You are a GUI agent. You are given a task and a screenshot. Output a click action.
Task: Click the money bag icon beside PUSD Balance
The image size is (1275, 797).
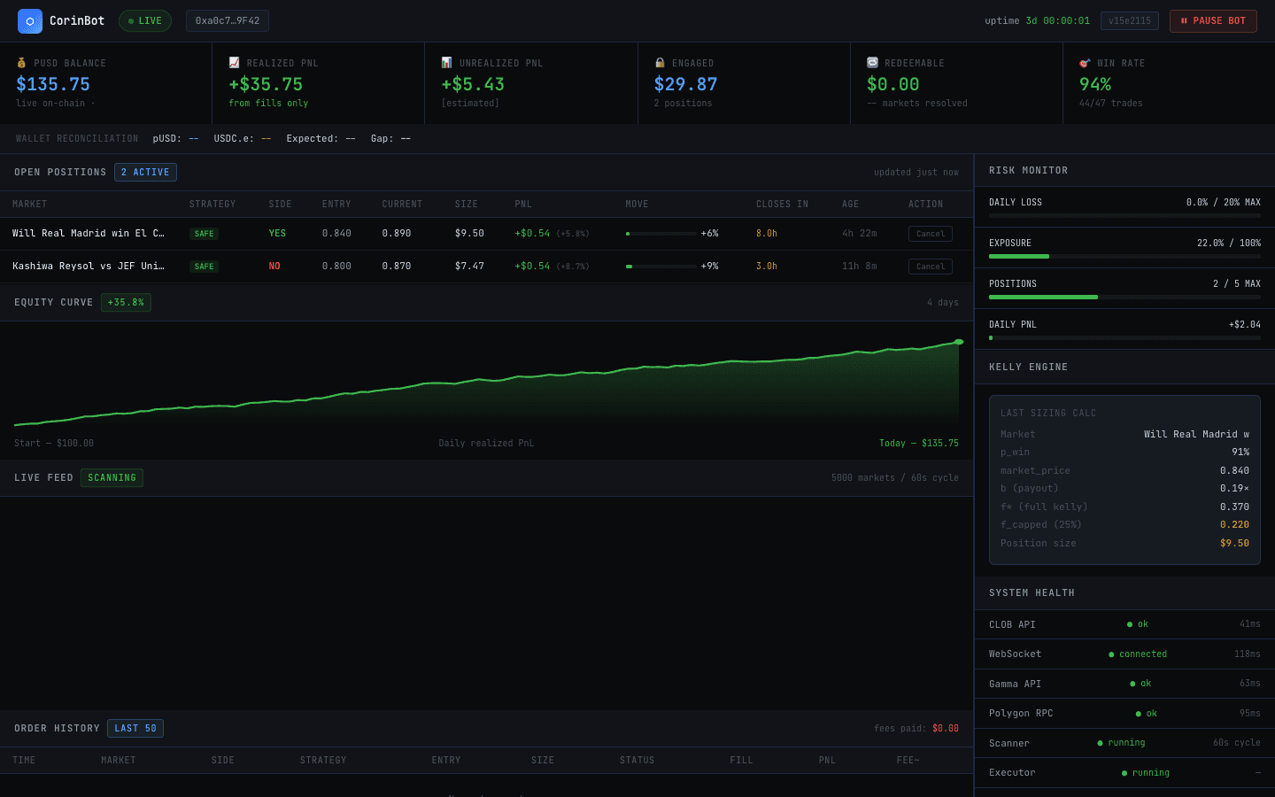pyautogui.click(x=21, y=63)
